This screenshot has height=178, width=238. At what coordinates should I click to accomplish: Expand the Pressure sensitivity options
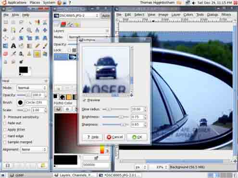[x=5, y=117]
